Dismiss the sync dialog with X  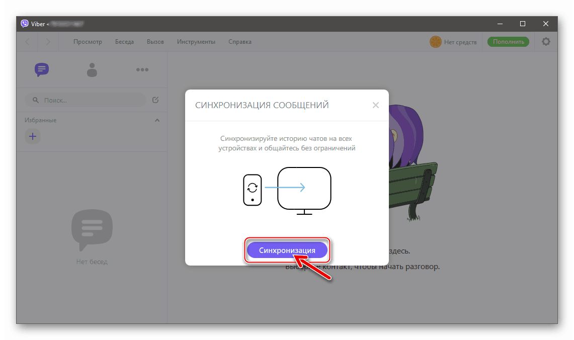[x=375, y=105]
